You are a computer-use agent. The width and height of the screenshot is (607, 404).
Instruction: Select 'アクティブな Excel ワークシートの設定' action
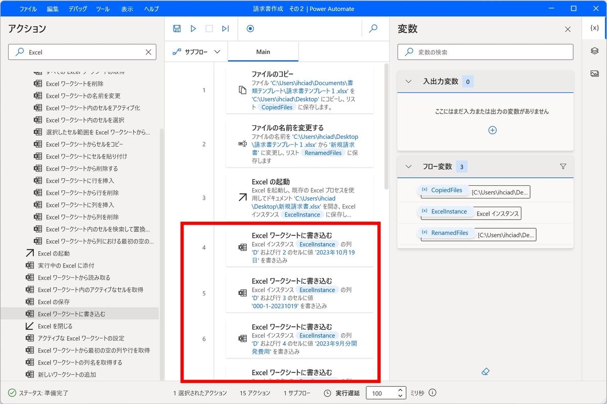pyautogui.click(x=81, y=338)
